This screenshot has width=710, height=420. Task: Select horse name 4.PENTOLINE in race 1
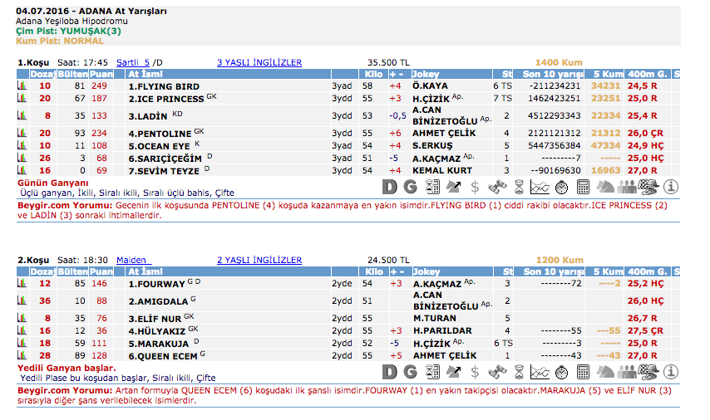tap(160, 133)
